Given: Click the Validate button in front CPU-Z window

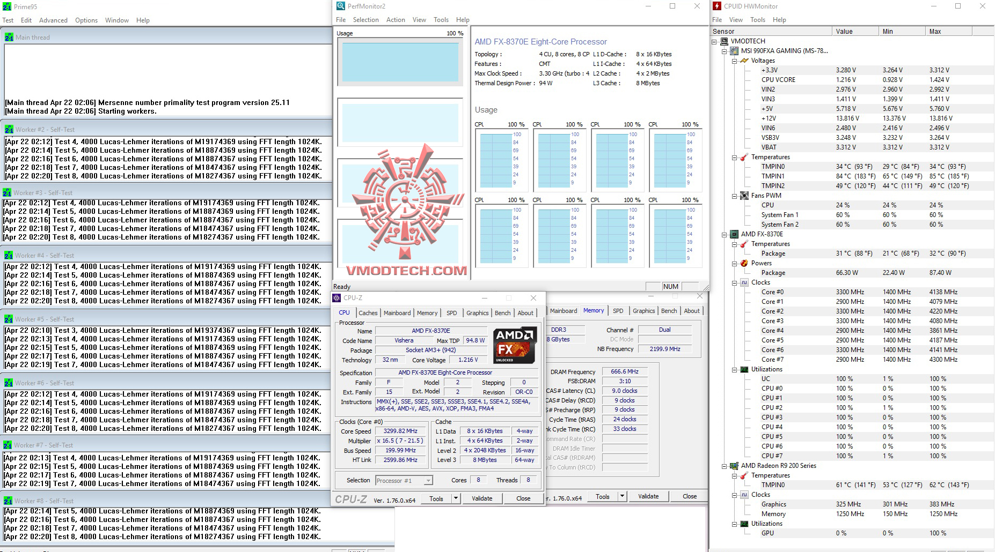Looking at the screenshot, I should coord(482,498).
